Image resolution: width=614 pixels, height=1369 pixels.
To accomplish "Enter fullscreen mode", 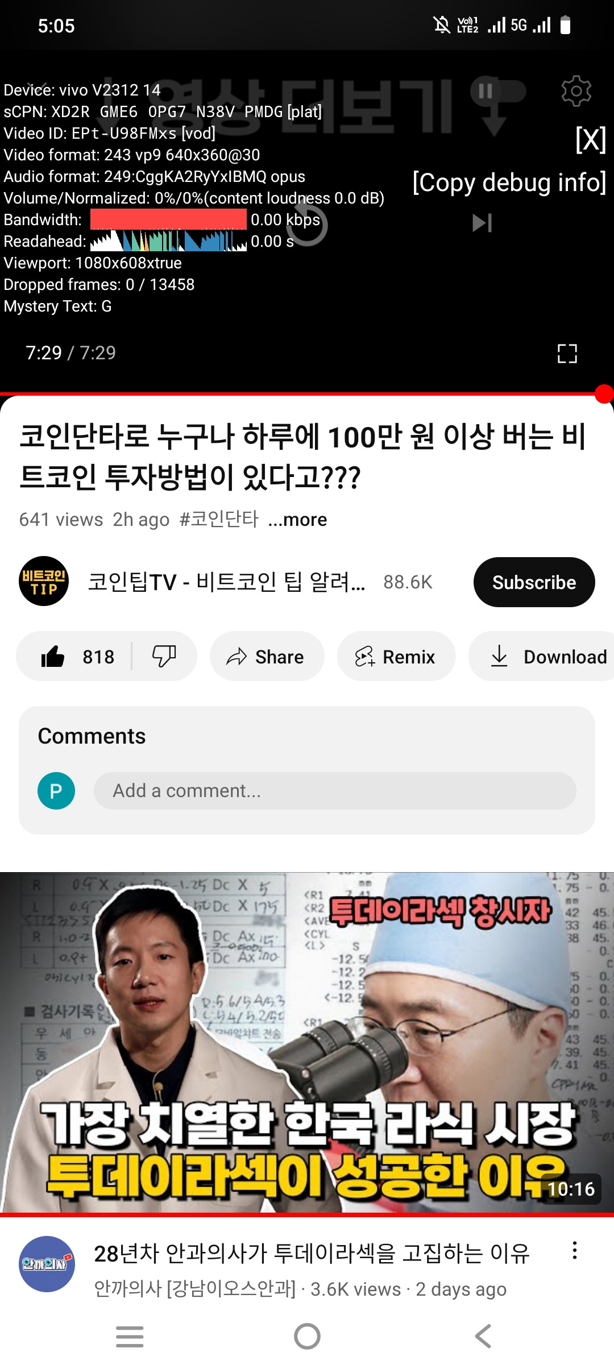I will click(x=567, y=353).
